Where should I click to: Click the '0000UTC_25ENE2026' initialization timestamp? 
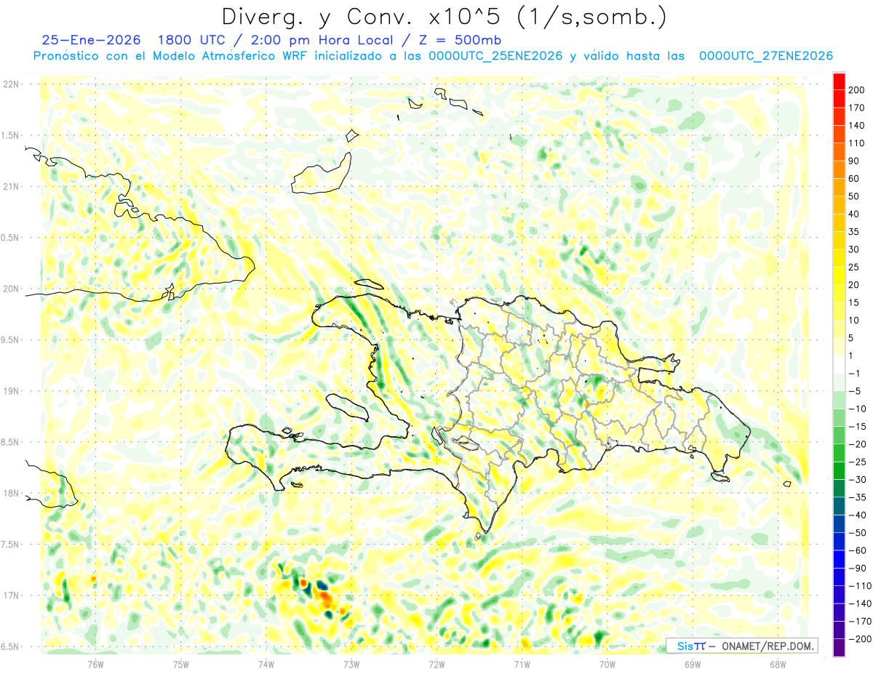(495, 56)
